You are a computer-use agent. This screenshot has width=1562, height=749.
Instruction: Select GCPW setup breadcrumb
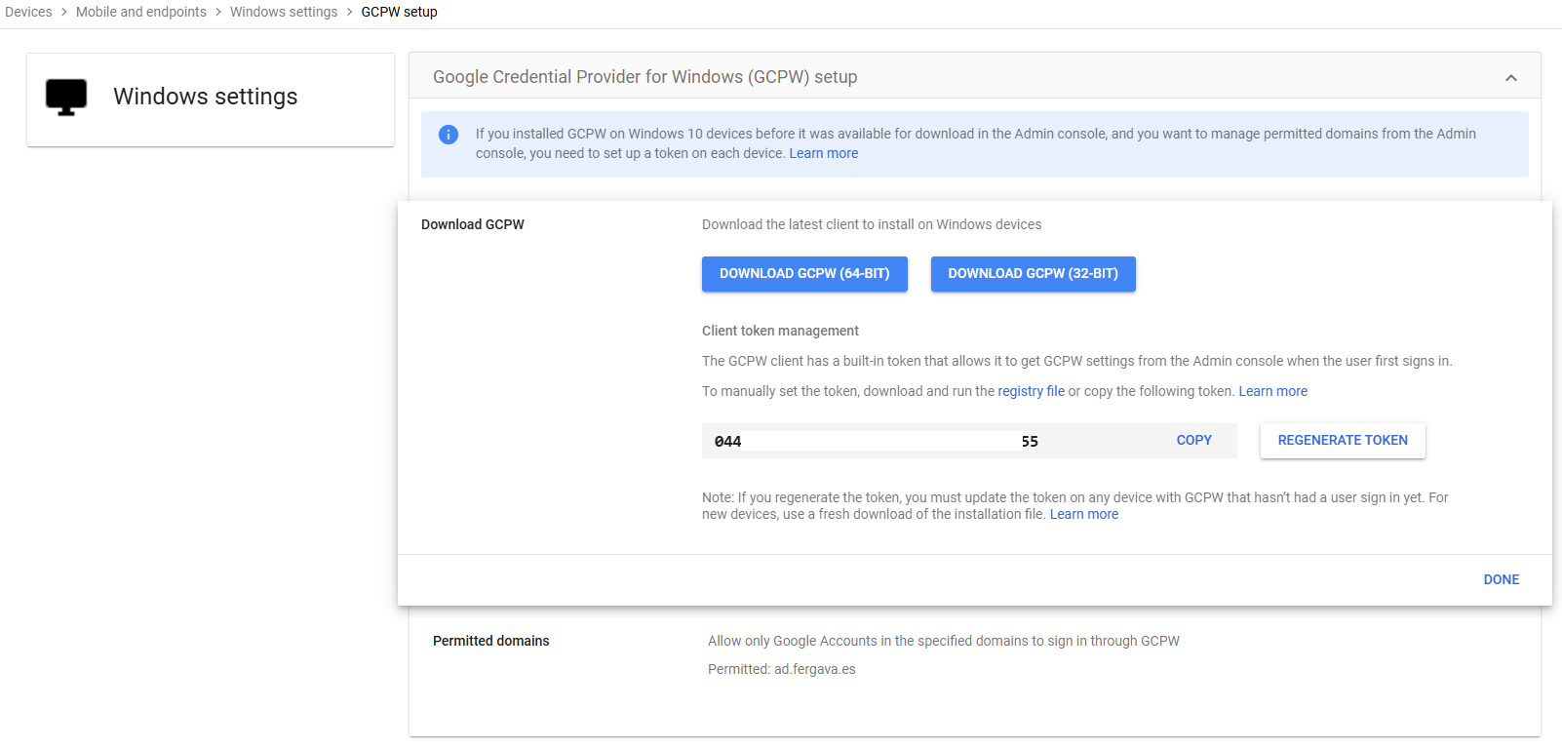pos(399,12)
